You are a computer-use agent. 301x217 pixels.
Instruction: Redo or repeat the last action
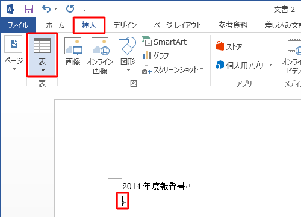coord(70,9)
